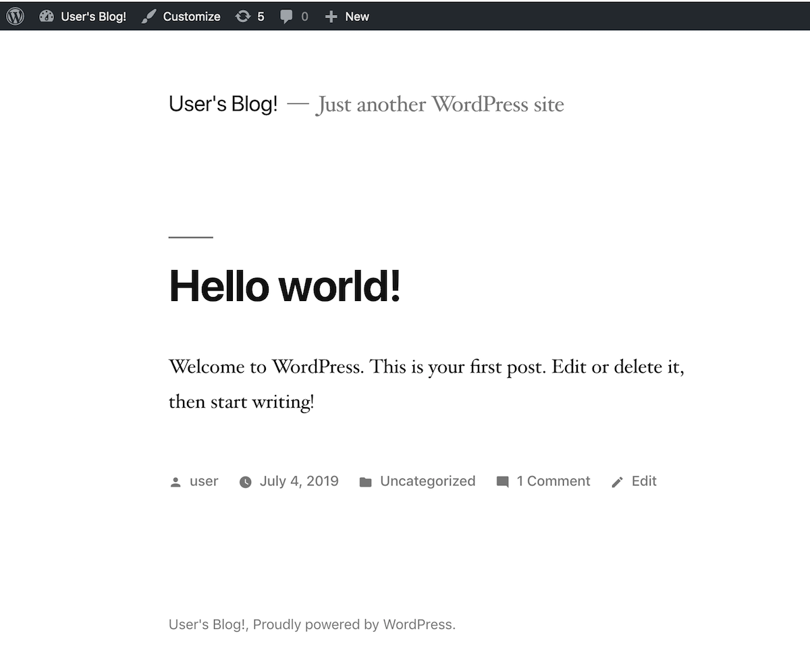
Task: Click the Customize paintbrush icon
Action: [x=148, y=16]
